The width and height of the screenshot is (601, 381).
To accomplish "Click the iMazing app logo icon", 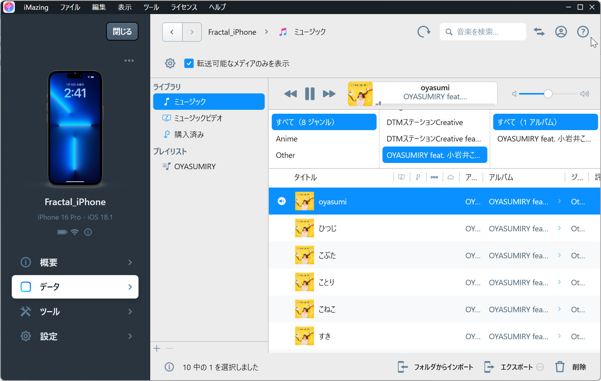I will point(9,7).
